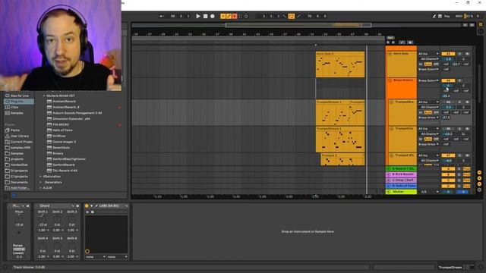Open Brass Hrmni 1 output routing dropdown
The height and width of the screenshot is (273, 486).
click(x=428, y=80)
